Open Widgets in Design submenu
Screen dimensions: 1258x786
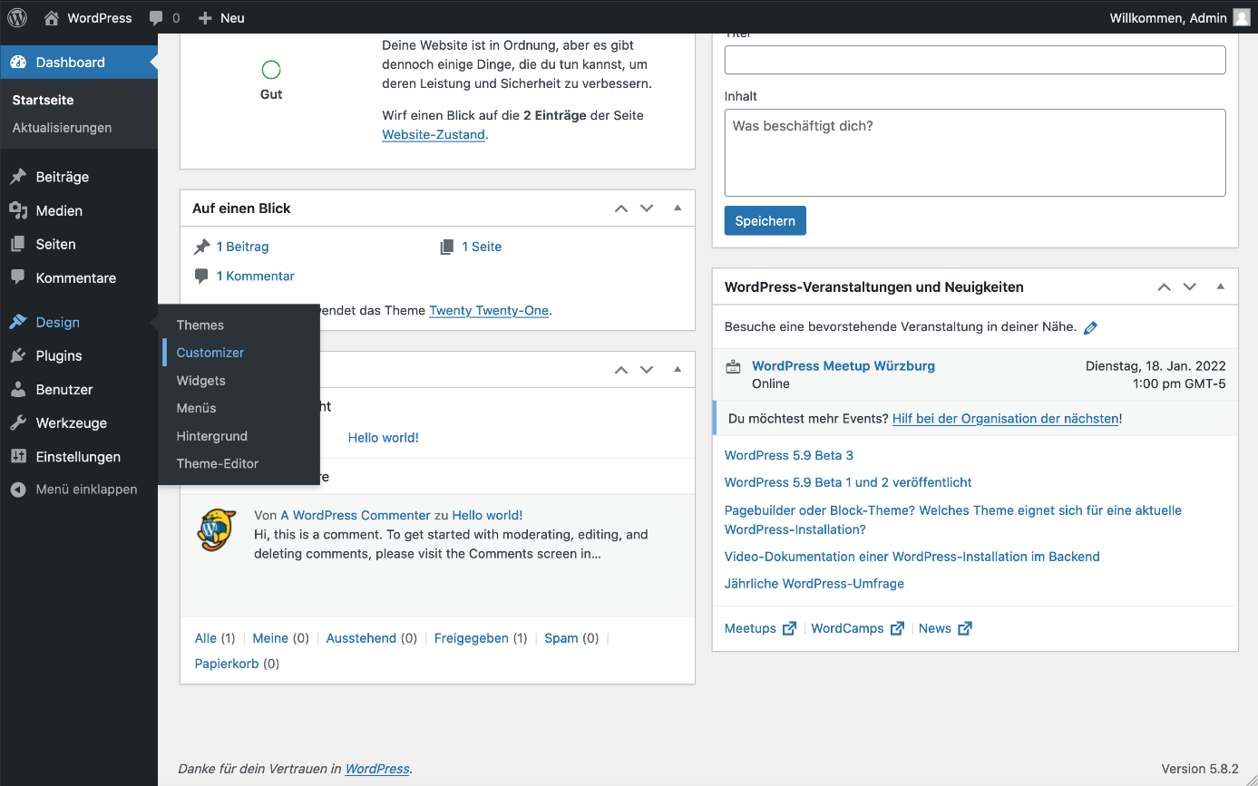(x=201, y=381)
